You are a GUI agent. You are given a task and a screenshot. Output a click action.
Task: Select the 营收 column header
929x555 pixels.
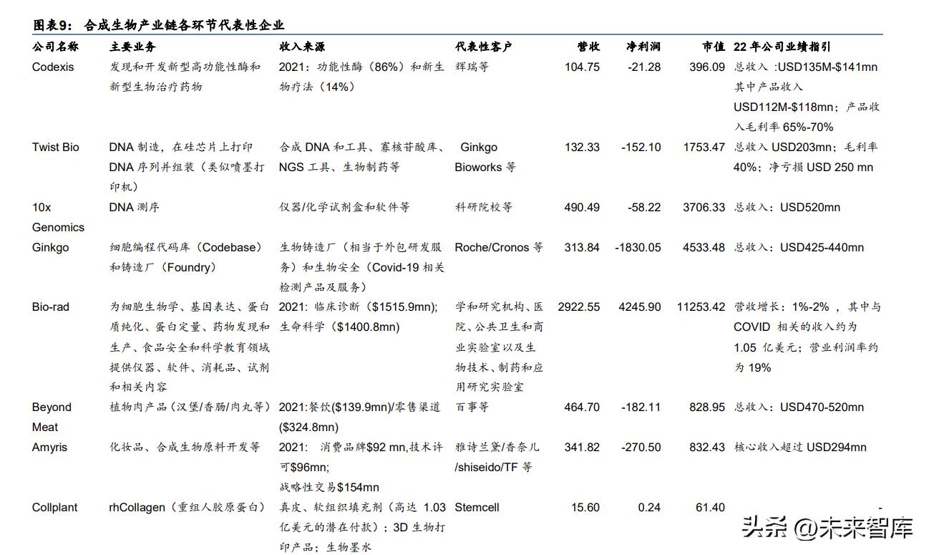[588, 47]
